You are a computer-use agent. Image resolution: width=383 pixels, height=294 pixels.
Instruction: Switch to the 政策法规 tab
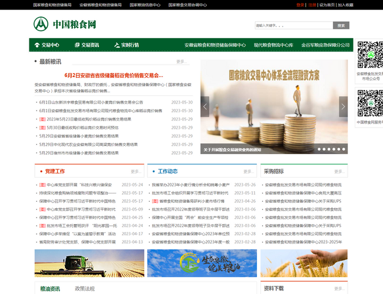pos(85,289)
